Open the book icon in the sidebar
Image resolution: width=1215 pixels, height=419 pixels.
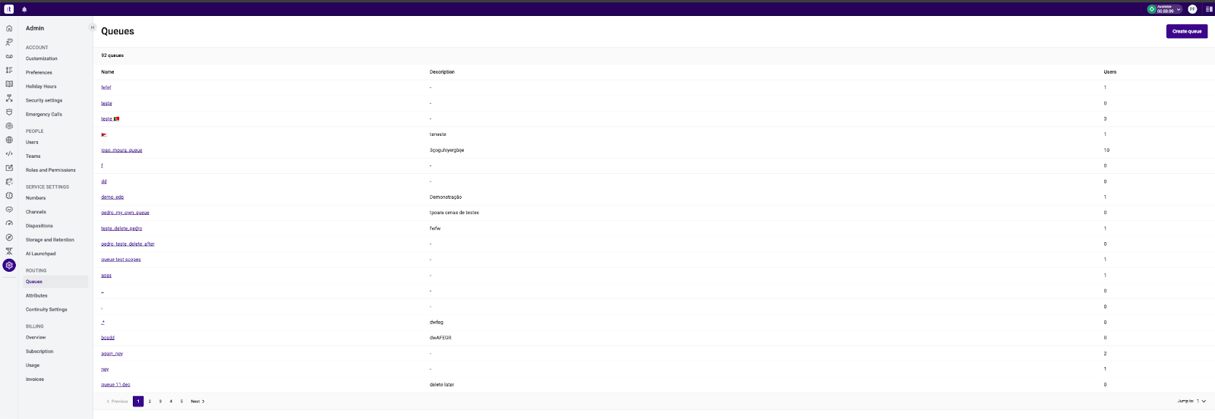click(x=9, y=84)
